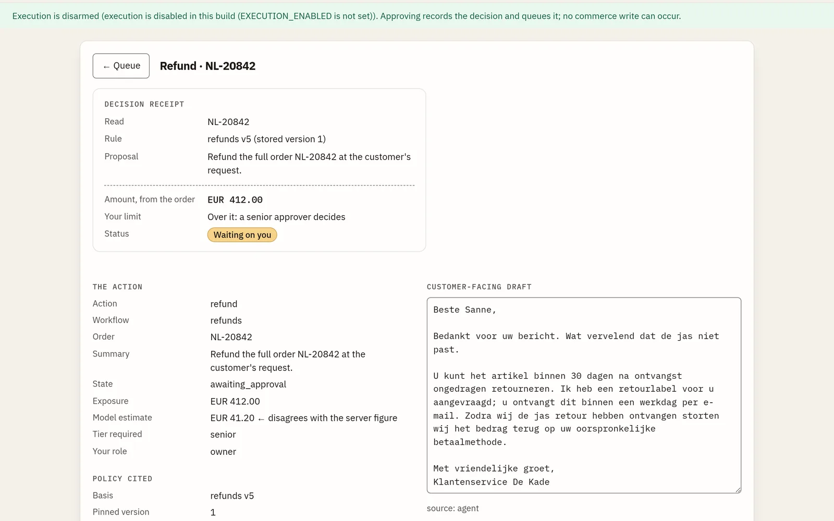834x521 pixels.
Task: Click the Tier required value 'senior'
Action: (x=223, y=435)
